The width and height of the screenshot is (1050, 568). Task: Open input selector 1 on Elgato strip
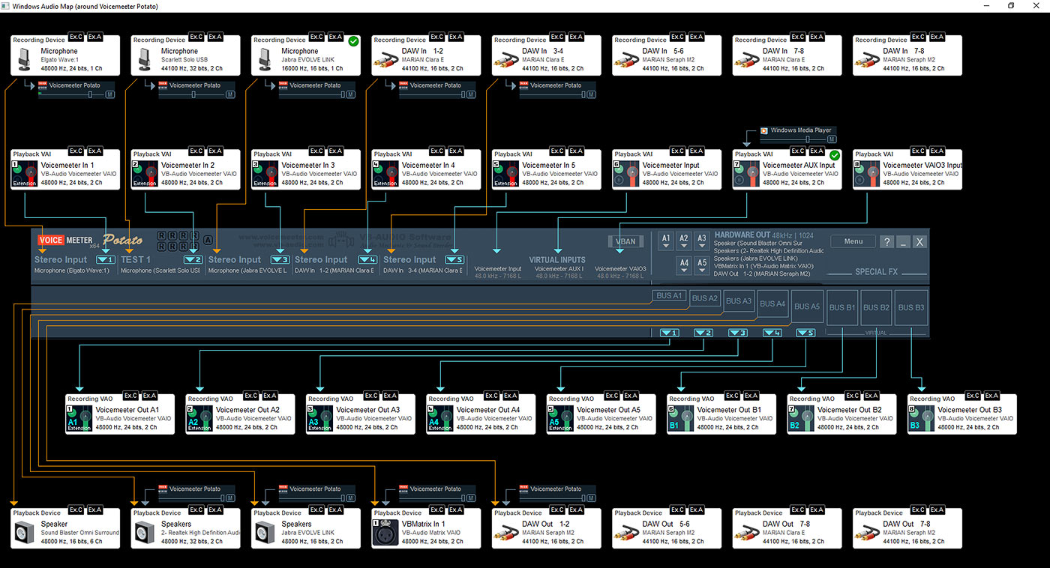106,260
